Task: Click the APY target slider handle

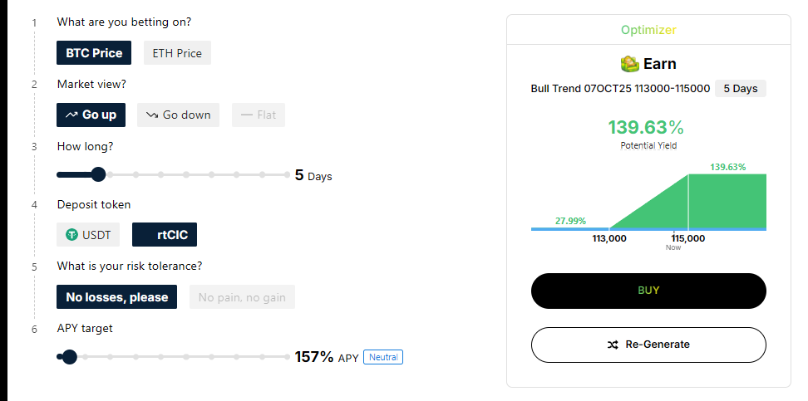Action: (x=70, y=357)
